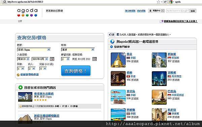This screenshot has width=202, height=127.
Task: Click the '905 家酒店' count under Bali
Action: tap(173, 98)
